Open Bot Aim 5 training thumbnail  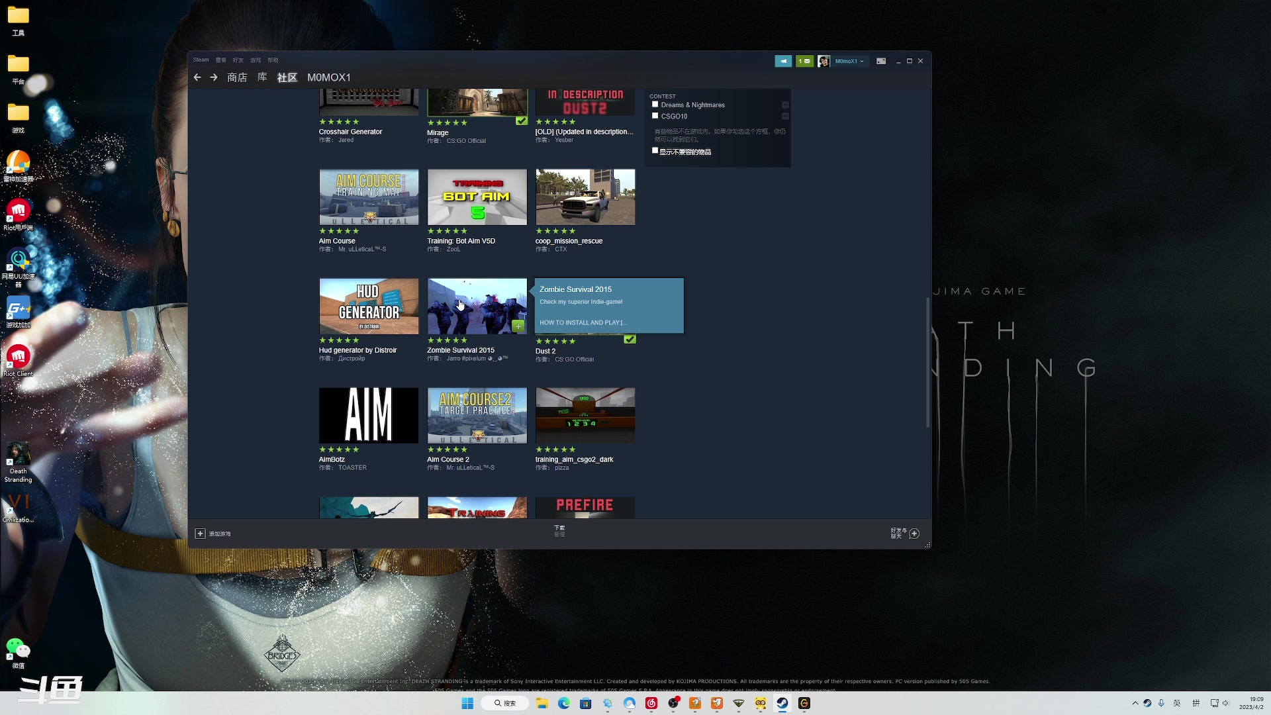pyautogui.click(x=477, y=197)
